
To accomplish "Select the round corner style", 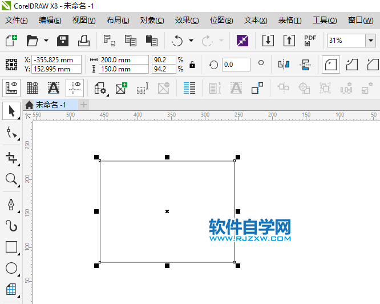I will pyautogui.click(x=331, y=65).
